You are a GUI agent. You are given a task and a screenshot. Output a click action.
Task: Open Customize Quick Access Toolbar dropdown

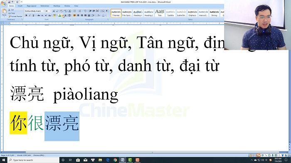coord(22,2)
